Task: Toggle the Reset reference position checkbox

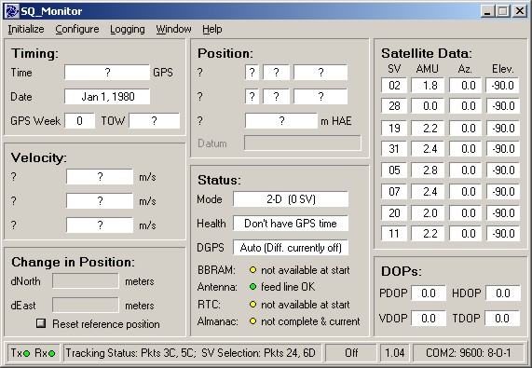Action: [x=41, y=323]
